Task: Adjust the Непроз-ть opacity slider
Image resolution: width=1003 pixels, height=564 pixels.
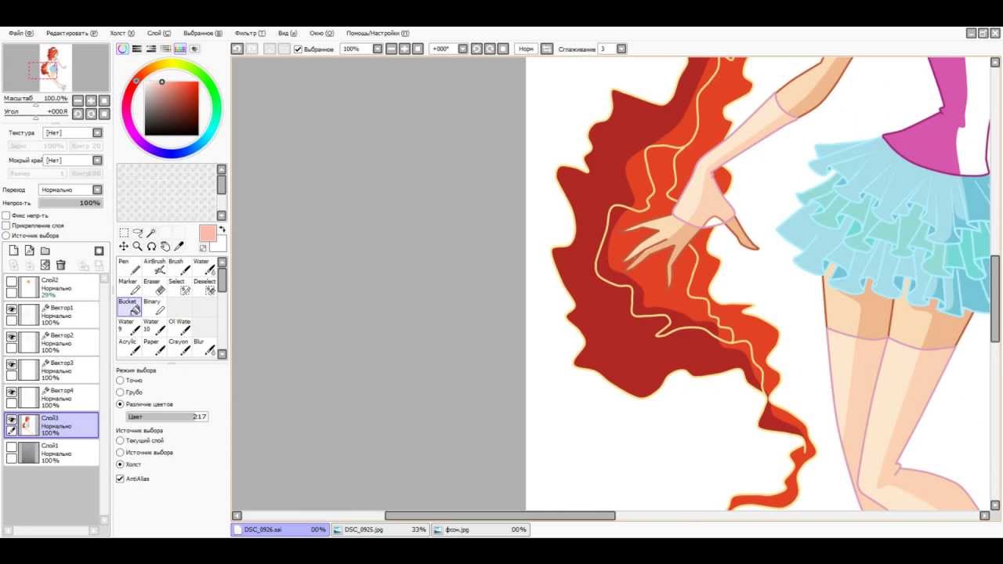Action: [70, 203]
